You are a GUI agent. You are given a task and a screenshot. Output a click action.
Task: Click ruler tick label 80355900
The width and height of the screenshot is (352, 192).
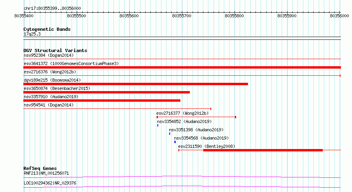pos(287,16)
